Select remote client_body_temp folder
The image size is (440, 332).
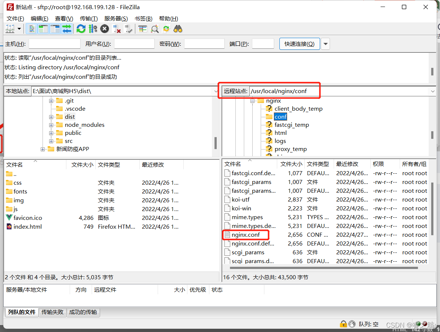coord(298,109)
